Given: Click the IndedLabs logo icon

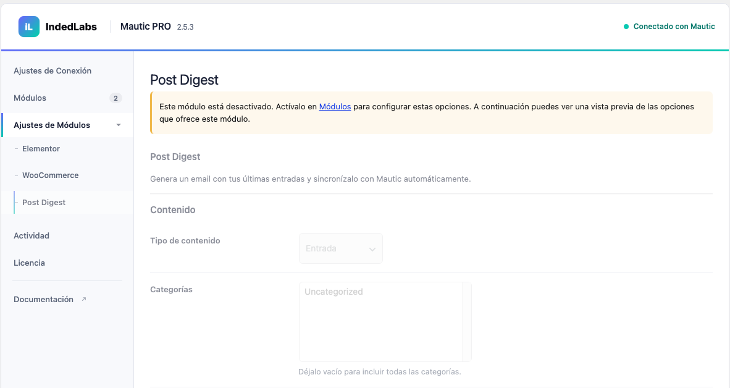Looking at the screenshot, I should [29, 27].
